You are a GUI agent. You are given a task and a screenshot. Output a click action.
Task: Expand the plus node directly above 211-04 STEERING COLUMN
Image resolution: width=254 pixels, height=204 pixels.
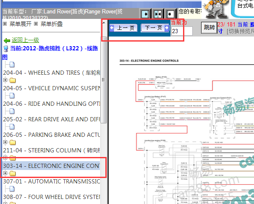point(5,142)
